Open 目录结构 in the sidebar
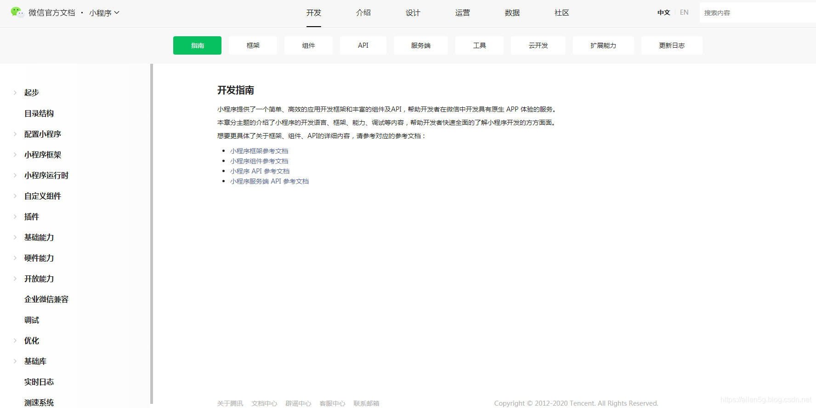The width and height of the screenshot is (816, 408). pos(39,113)
